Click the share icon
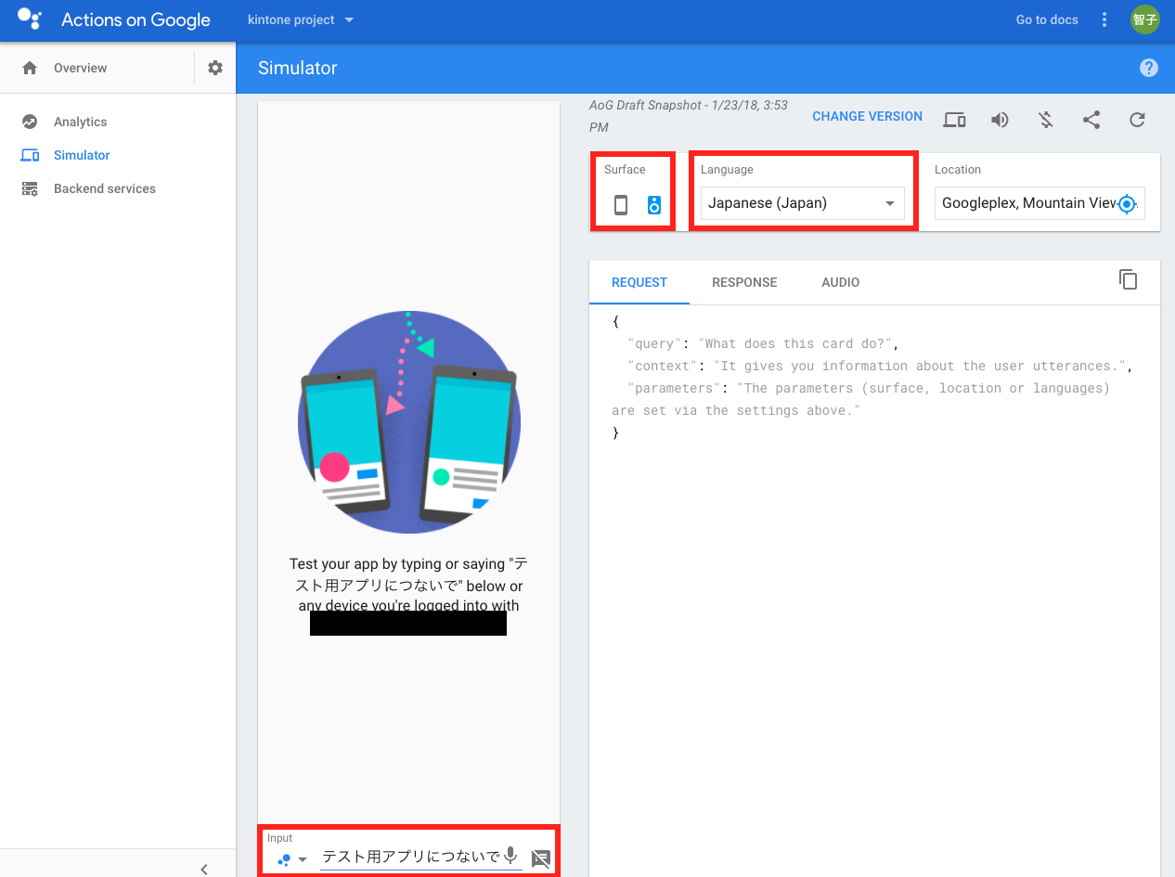 pos(1091,120)
